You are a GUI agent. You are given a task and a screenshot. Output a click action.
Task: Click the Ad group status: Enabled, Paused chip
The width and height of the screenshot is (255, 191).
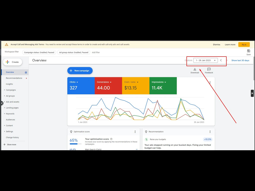74,52
